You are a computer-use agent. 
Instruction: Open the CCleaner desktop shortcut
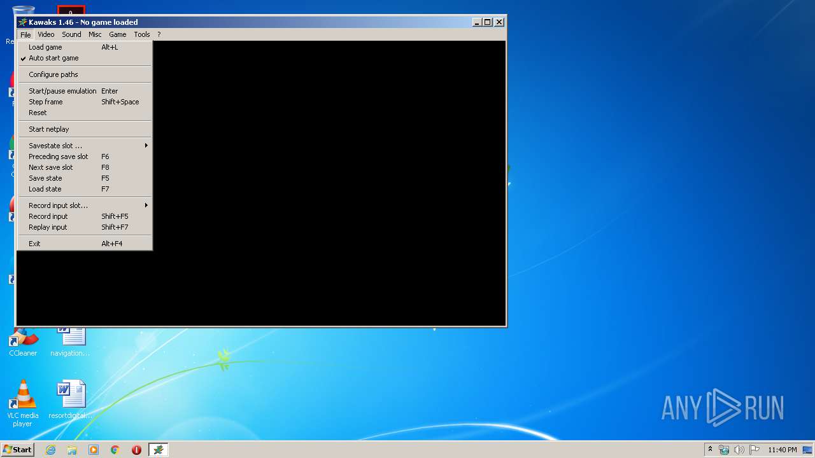coord(23,342)
